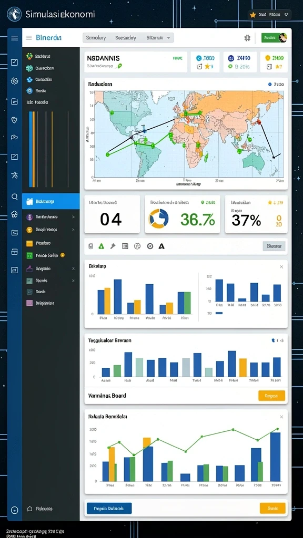Click the green triangle icon in the toolbar

point(101,246)
